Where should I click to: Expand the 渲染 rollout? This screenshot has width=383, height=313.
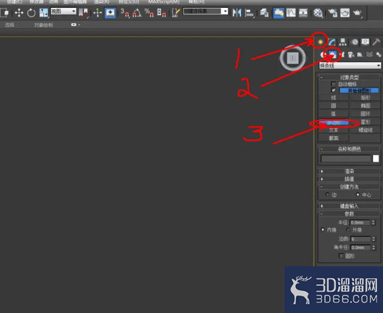pos(349,171)
